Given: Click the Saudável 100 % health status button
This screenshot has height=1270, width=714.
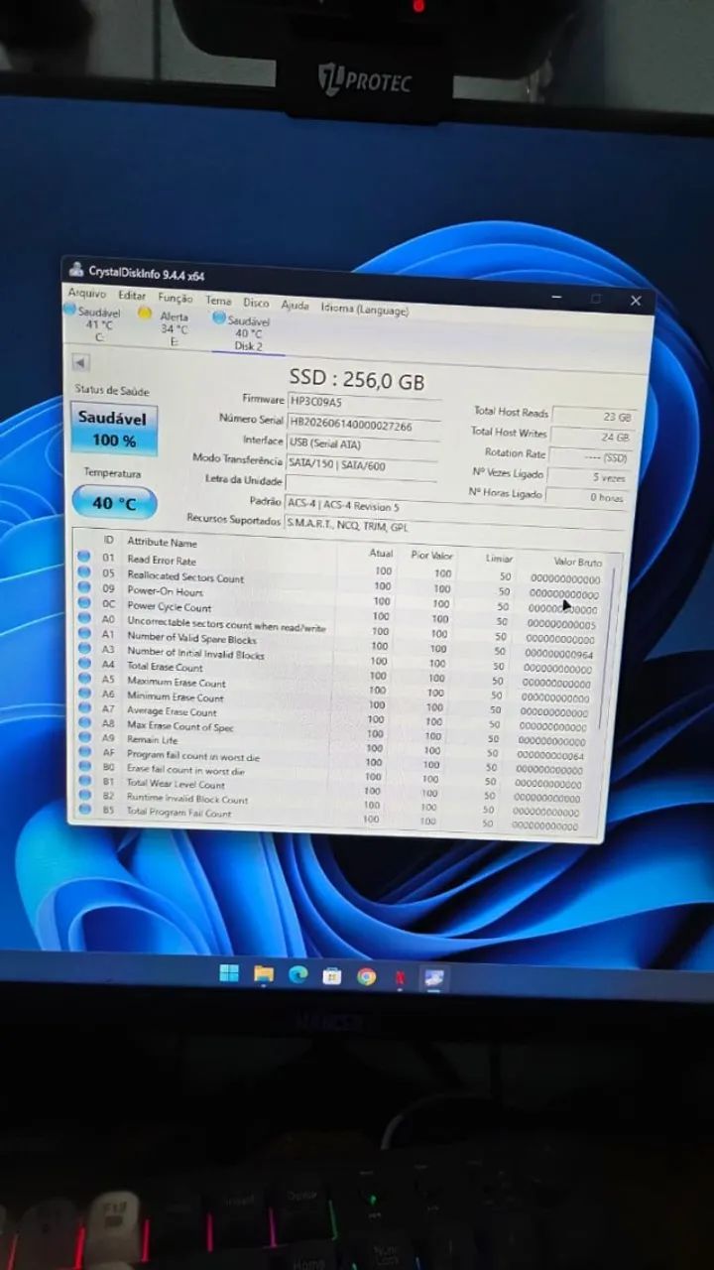Looking at the screenshot, I should click(x=114, y=429).
